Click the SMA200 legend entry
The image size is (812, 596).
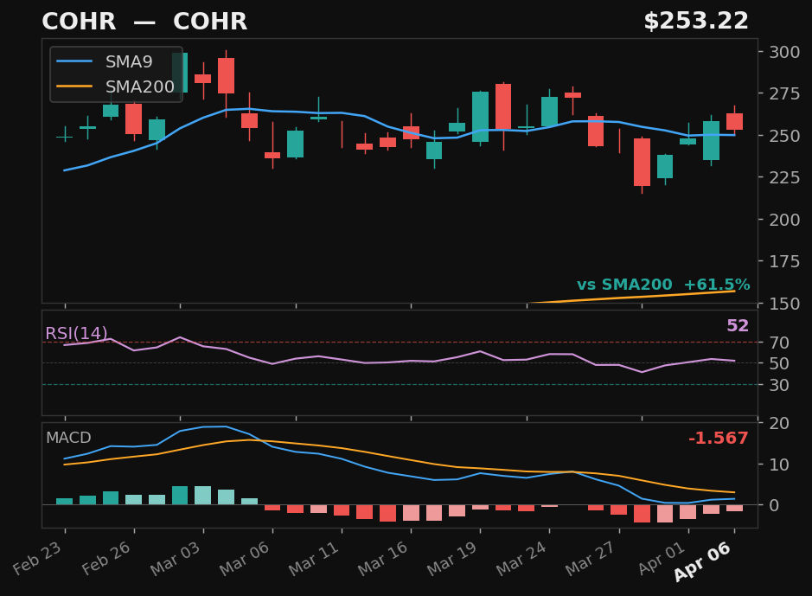click(115, 87)
